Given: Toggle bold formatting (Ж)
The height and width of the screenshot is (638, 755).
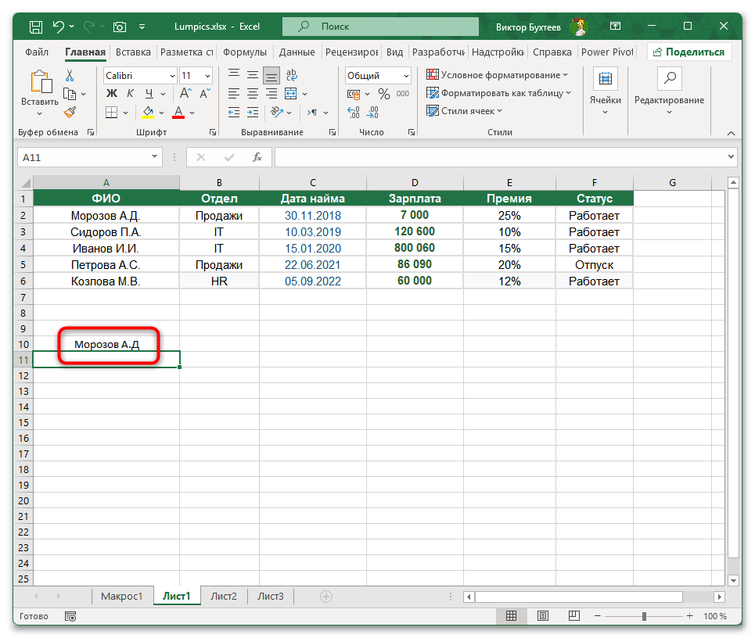Looking at the screenshot, I should 111,92.
